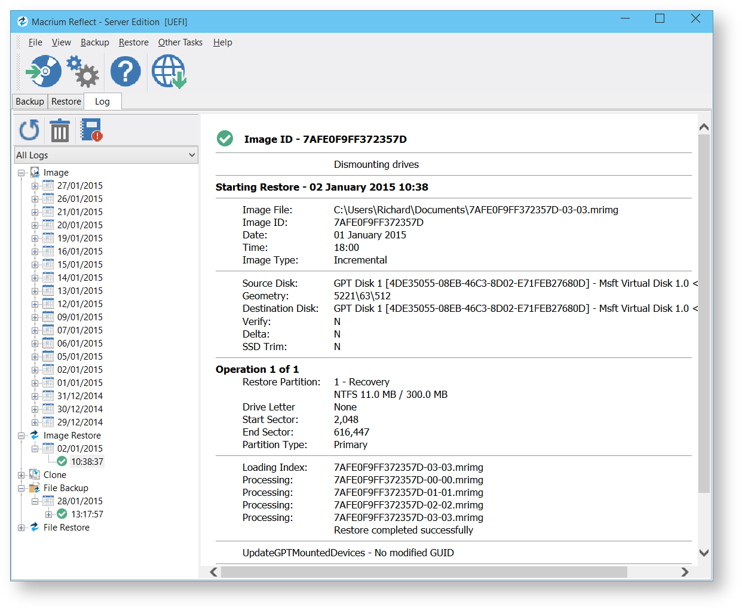Click the globe download updates icon
This screenshot has height=610, width=742.
169,72
